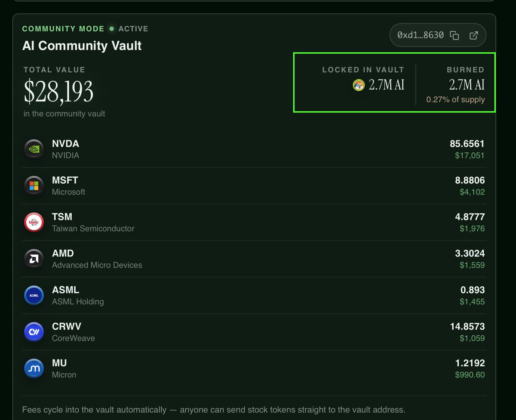Click the COMMUNITY MODE label
The width and height of the screenshot is (516, 420).
tap(63, 29)
